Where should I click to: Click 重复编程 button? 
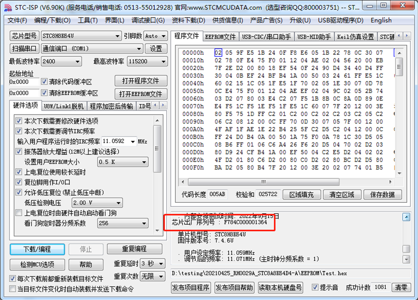(134, 249)
